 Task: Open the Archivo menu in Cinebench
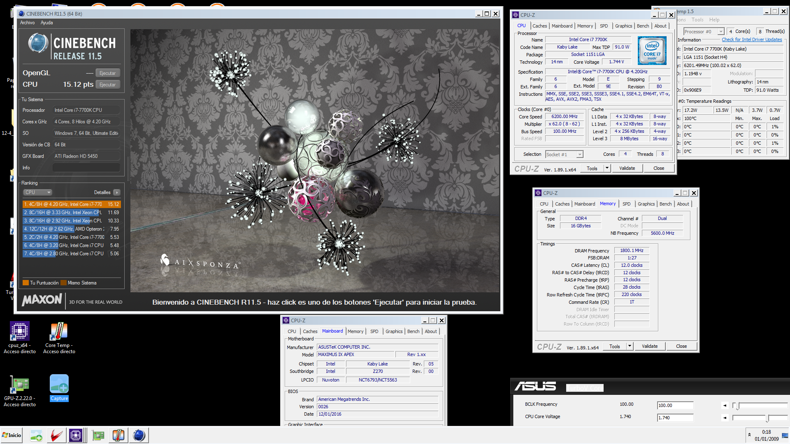pyautogui.click(x=27, y=23)
